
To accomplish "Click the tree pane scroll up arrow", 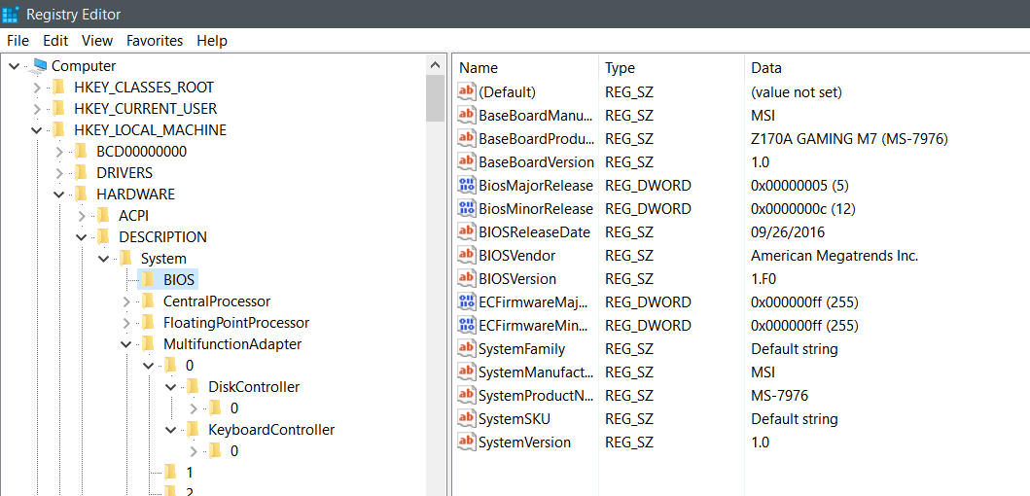I will (x=435, y=66).
